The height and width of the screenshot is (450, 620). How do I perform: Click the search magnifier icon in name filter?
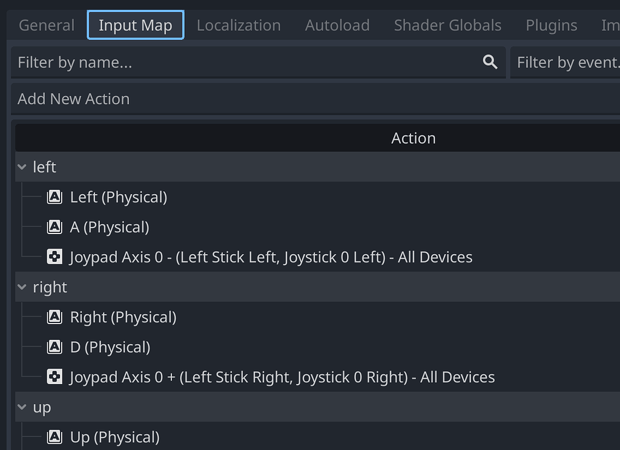(x=490, y=62)
